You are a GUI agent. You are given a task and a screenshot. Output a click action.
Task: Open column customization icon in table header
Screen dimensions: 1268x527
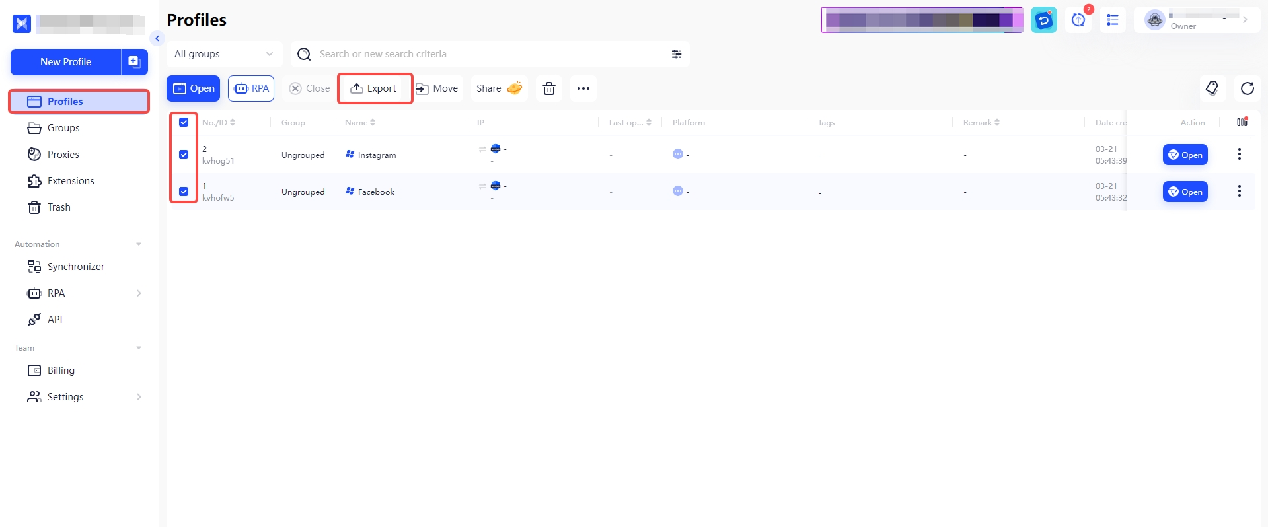coord(1242,122)
